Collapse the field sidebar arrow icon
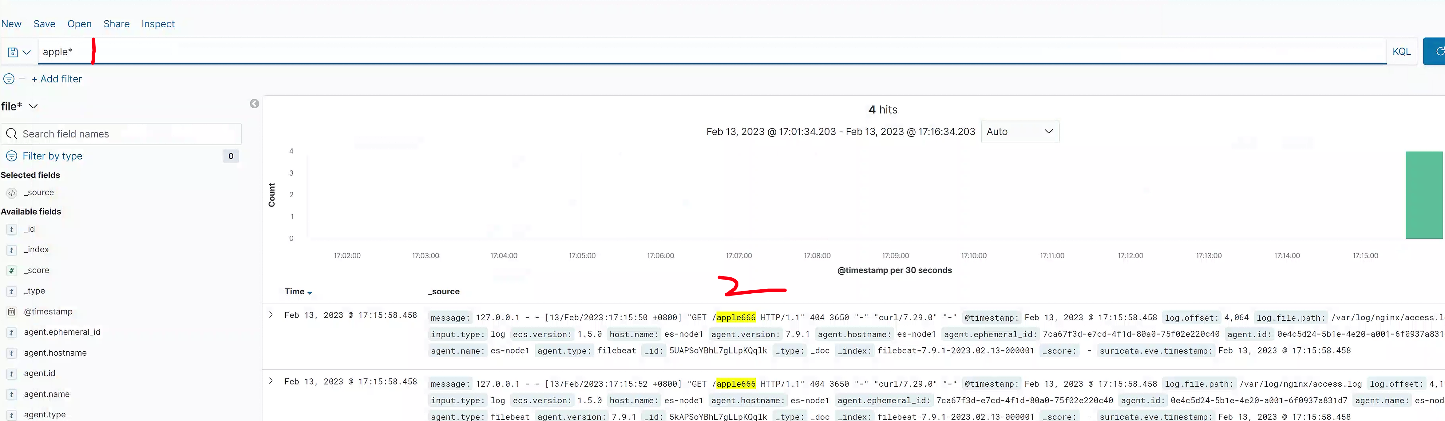 [x=254, y=104]
